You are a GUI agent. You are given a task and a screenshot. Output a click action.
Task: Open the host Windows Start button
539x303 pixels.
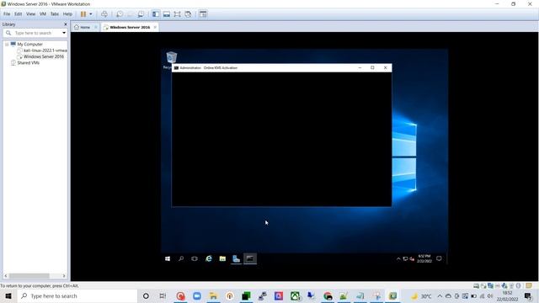8,295
